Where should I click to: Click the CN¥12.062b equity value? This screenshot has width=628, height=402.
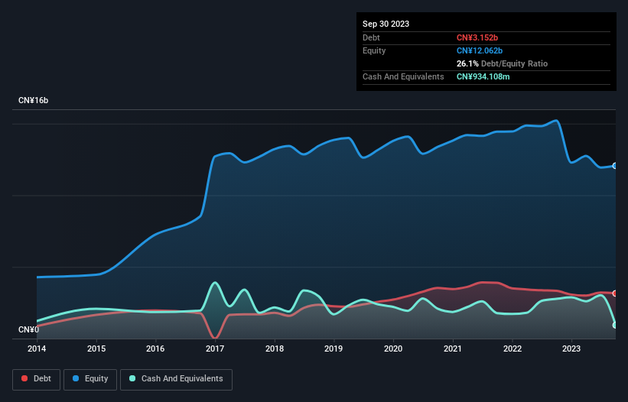point(480,50)
